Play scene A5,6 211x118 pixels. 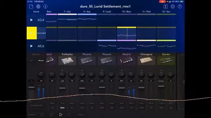(x=32, y=46)
